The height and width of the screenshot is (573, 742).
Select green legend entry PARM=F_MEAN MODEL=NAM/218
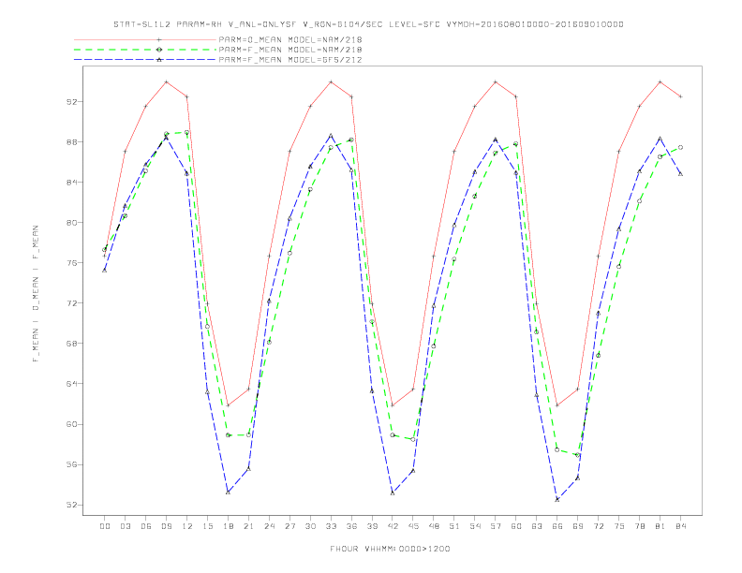click(290, 50)
